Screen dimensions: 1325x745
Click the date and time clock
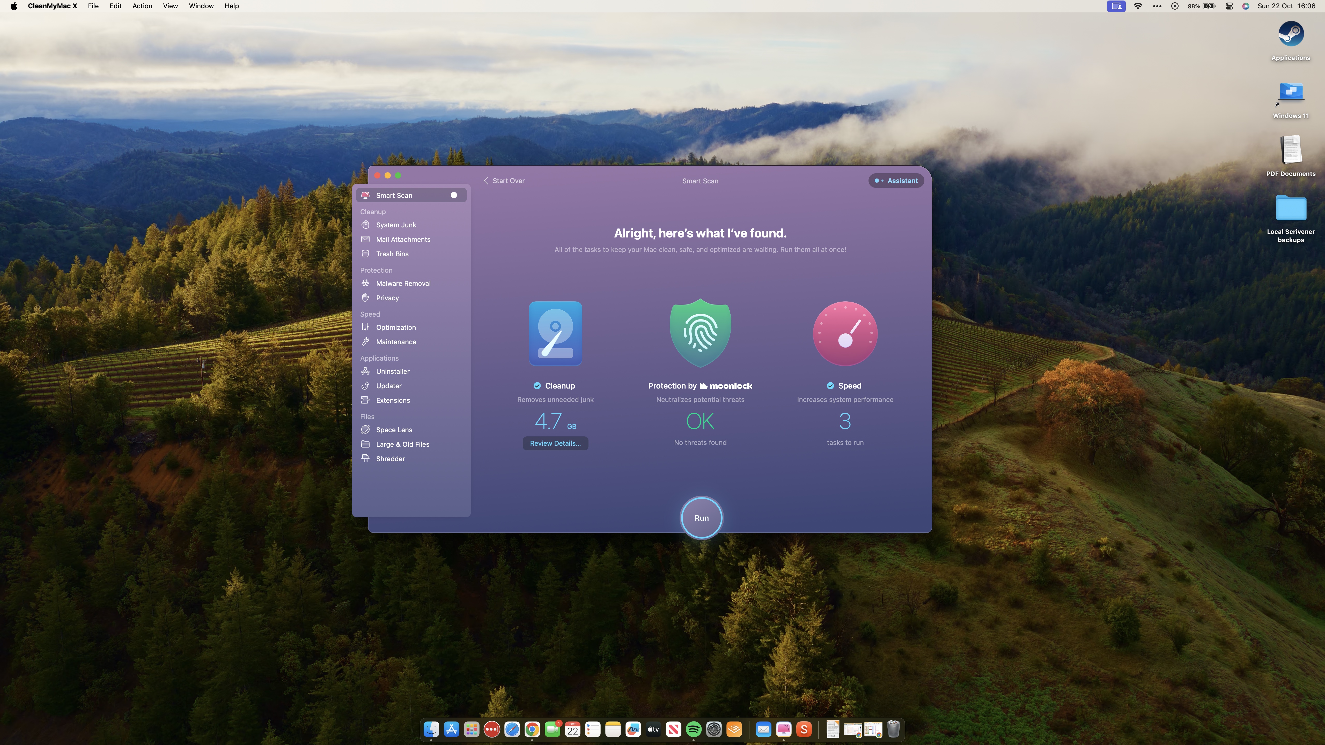pyautogui.click(x=1286, y=6)
